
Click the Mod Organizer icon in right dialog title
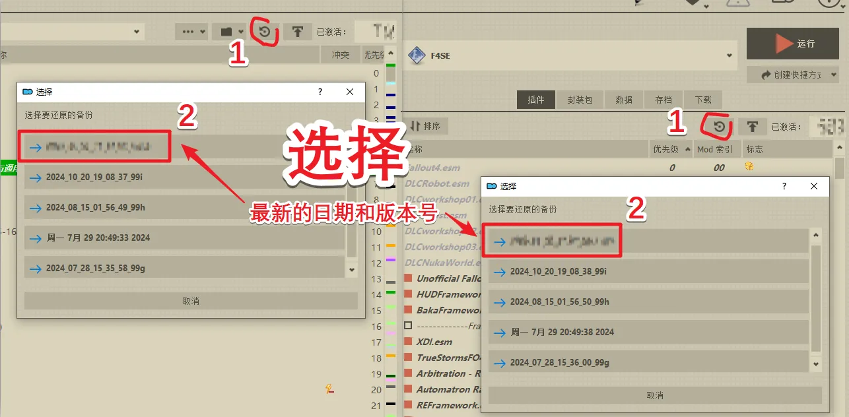tap(492, 187)
